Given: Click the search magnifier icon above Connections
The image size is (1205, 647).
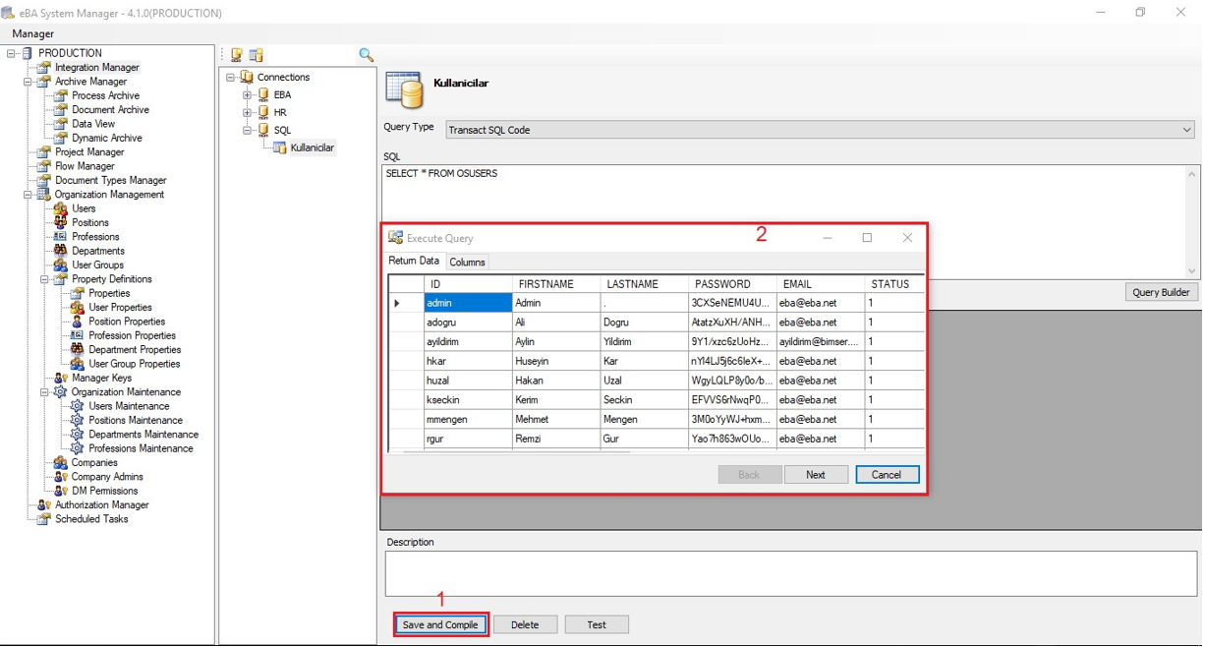Looking at the screenshot, I should tap(367, 55).
